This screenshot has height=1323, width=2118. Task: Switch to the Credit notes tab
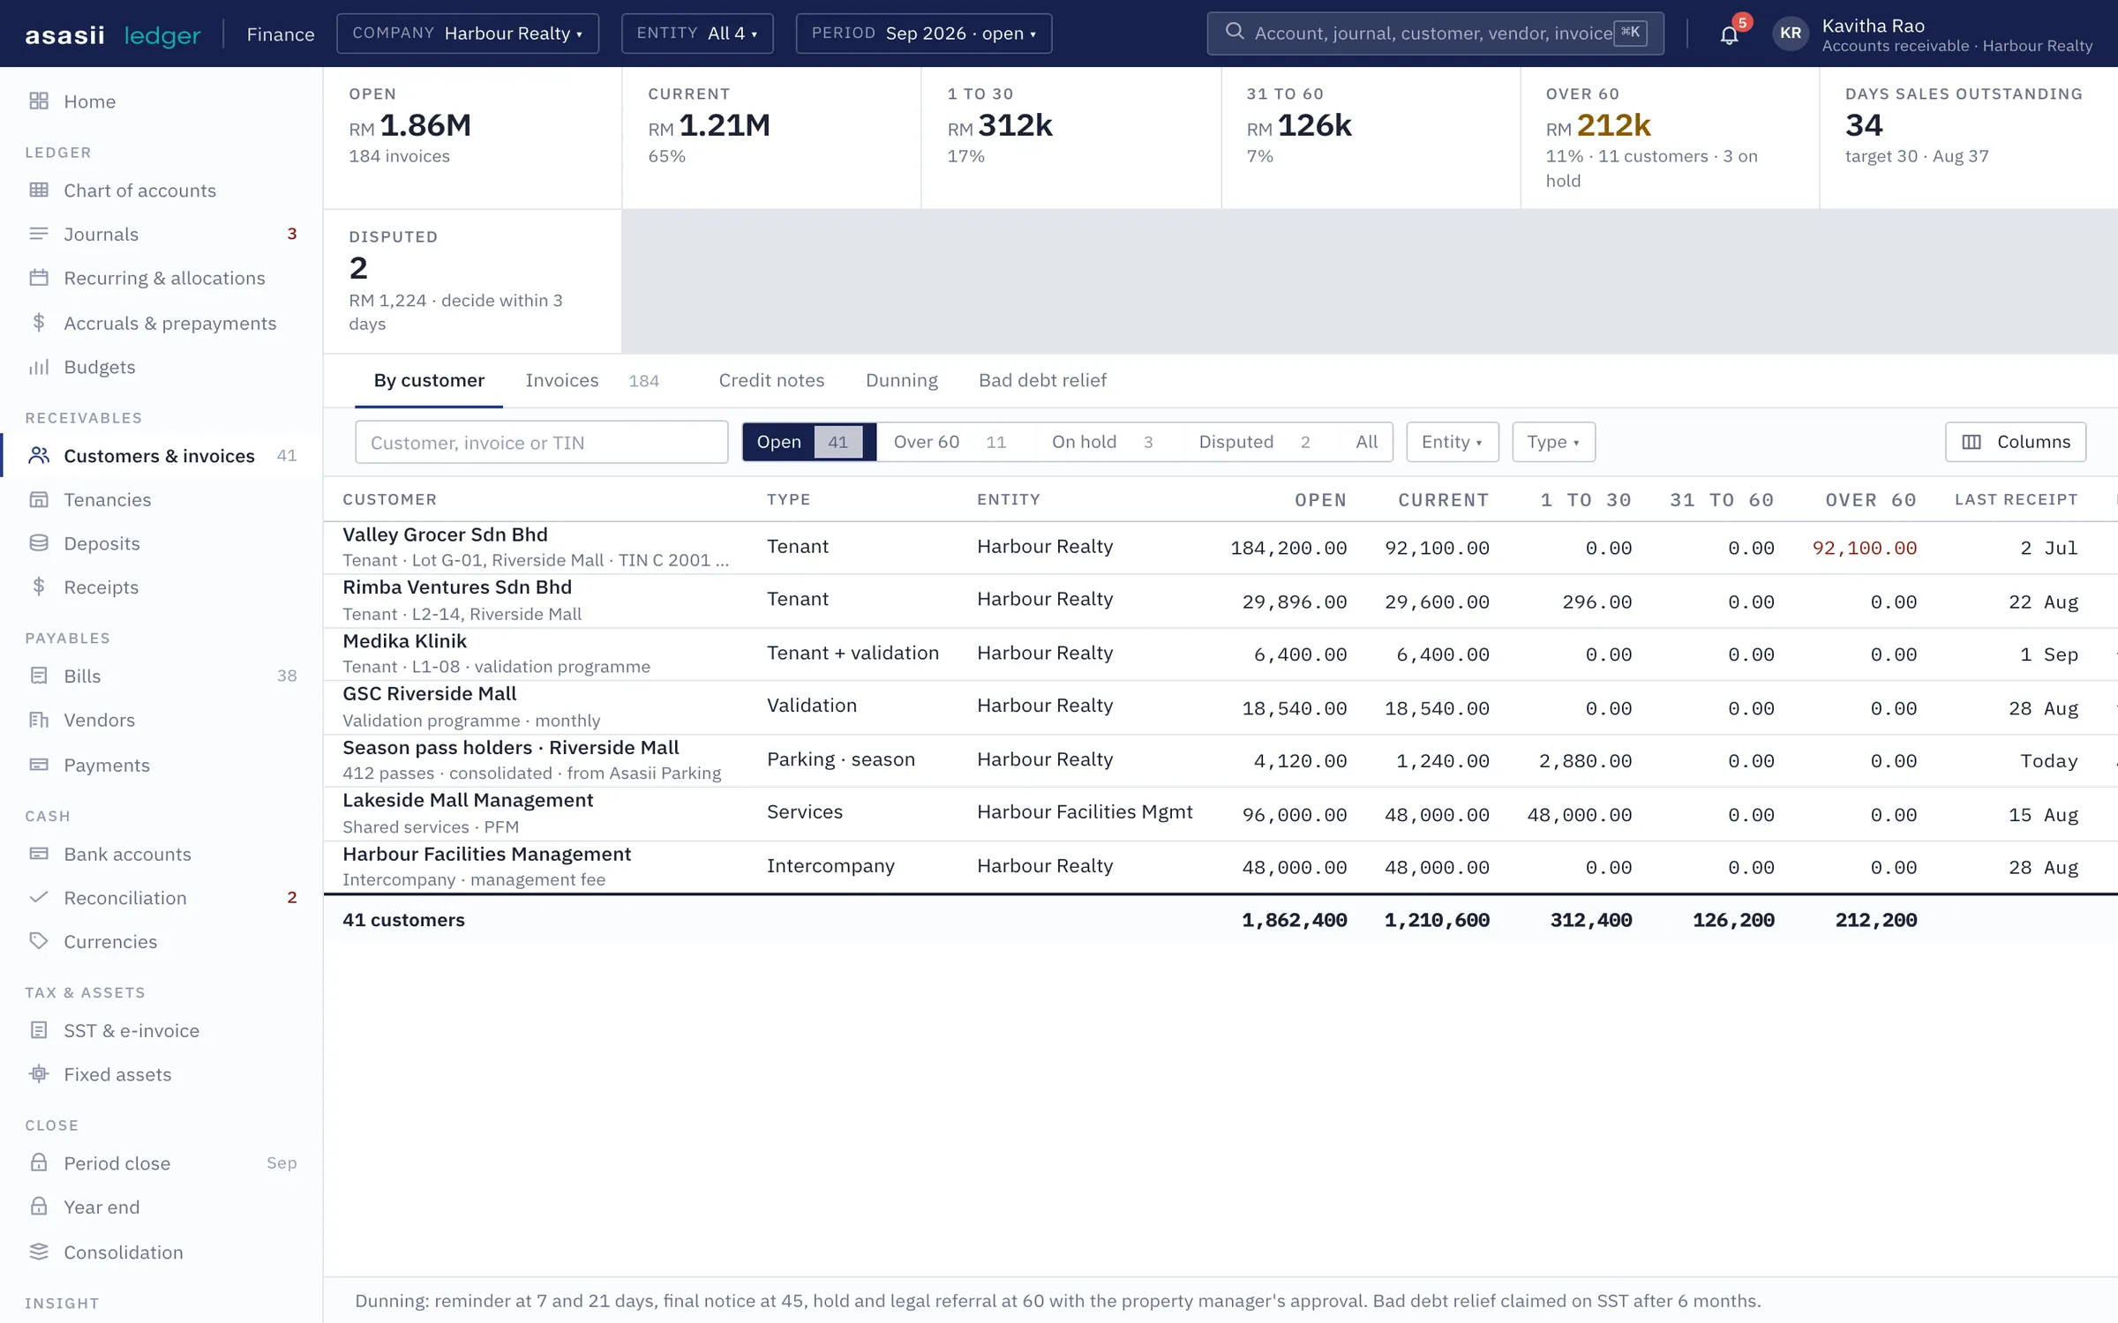coord(771,380)
